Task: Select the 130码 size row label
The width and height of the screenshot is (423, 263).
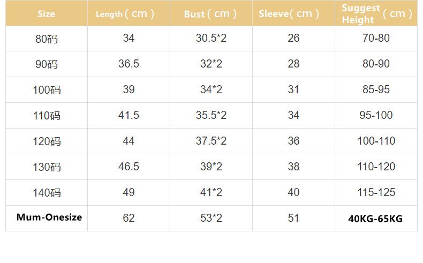Action: pyautogui.click(x=47, y=167)
